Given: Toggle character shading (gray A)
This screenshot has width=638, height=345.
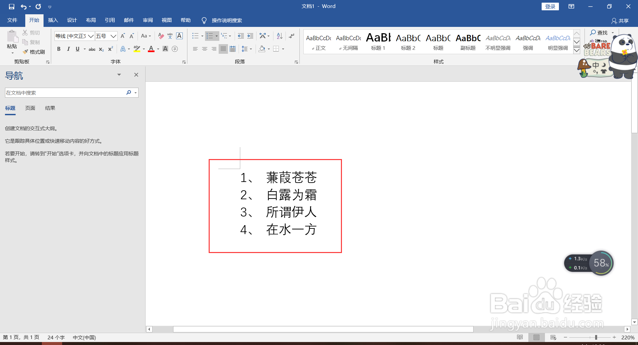Looking at the screenshot, I should click(x=165, y=49).
